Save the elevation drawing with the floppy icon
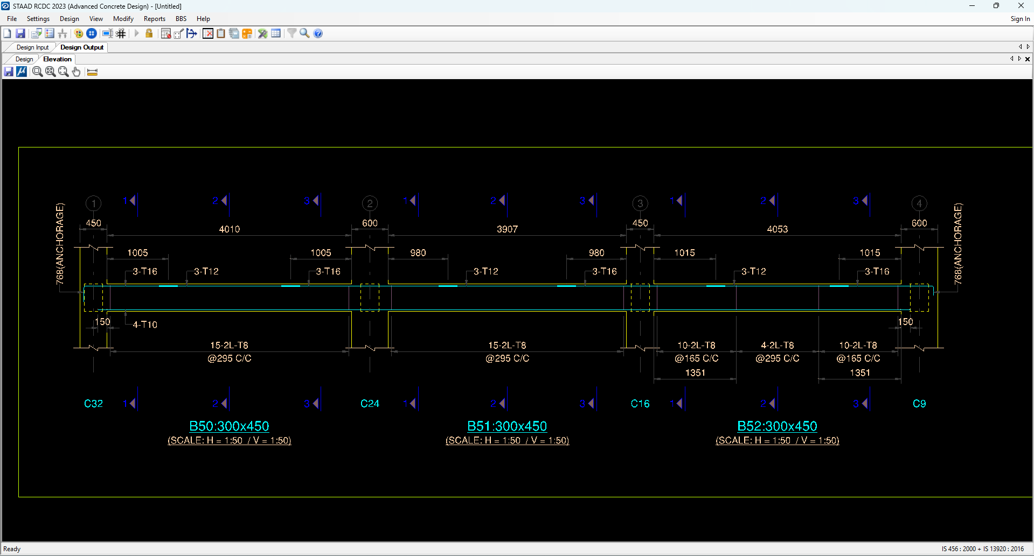The width and height of the screenshot is (1034, 556). [x=9, y=72]
